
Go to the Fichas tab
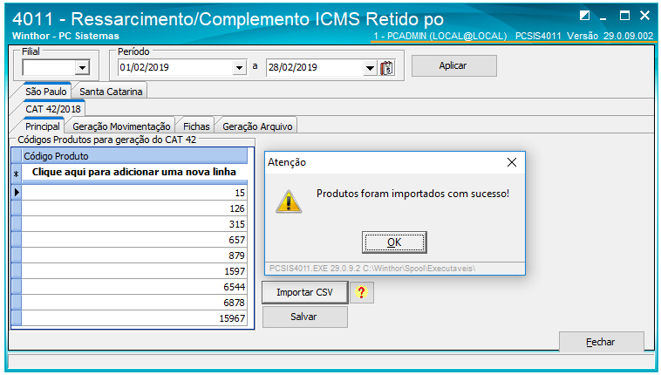coord(196,126)
